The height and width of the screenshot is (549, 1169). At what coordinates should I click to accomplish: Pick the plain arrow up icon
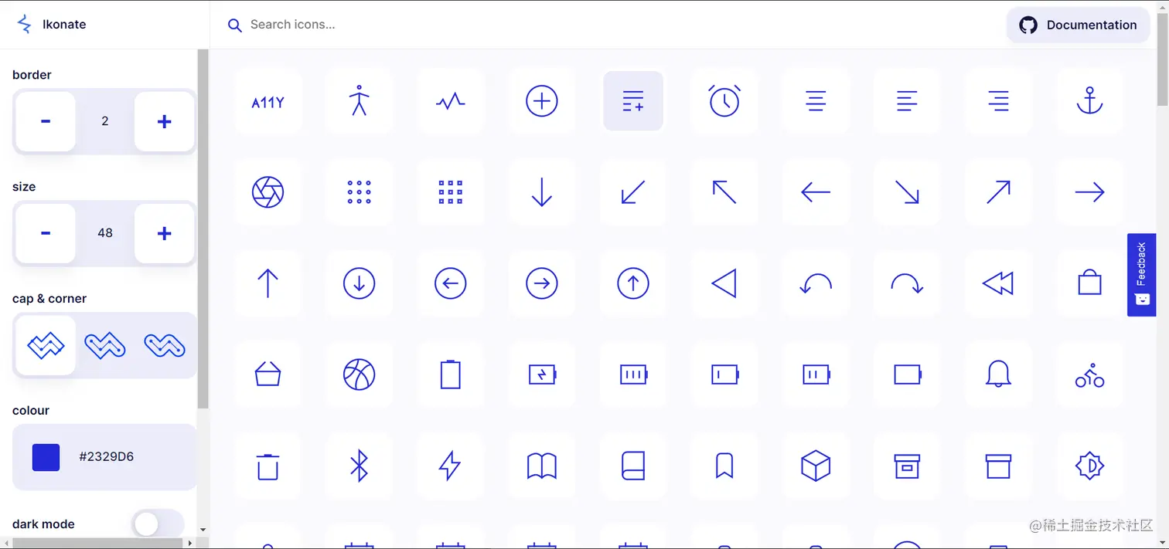click(268, 283)
